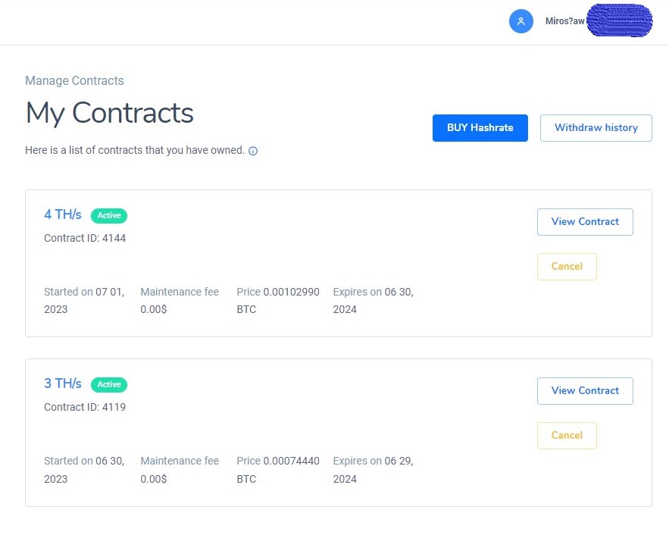Select Contract ID: 4119 text
The height and width of the screenshot is (535, 669).
point(85,407)
